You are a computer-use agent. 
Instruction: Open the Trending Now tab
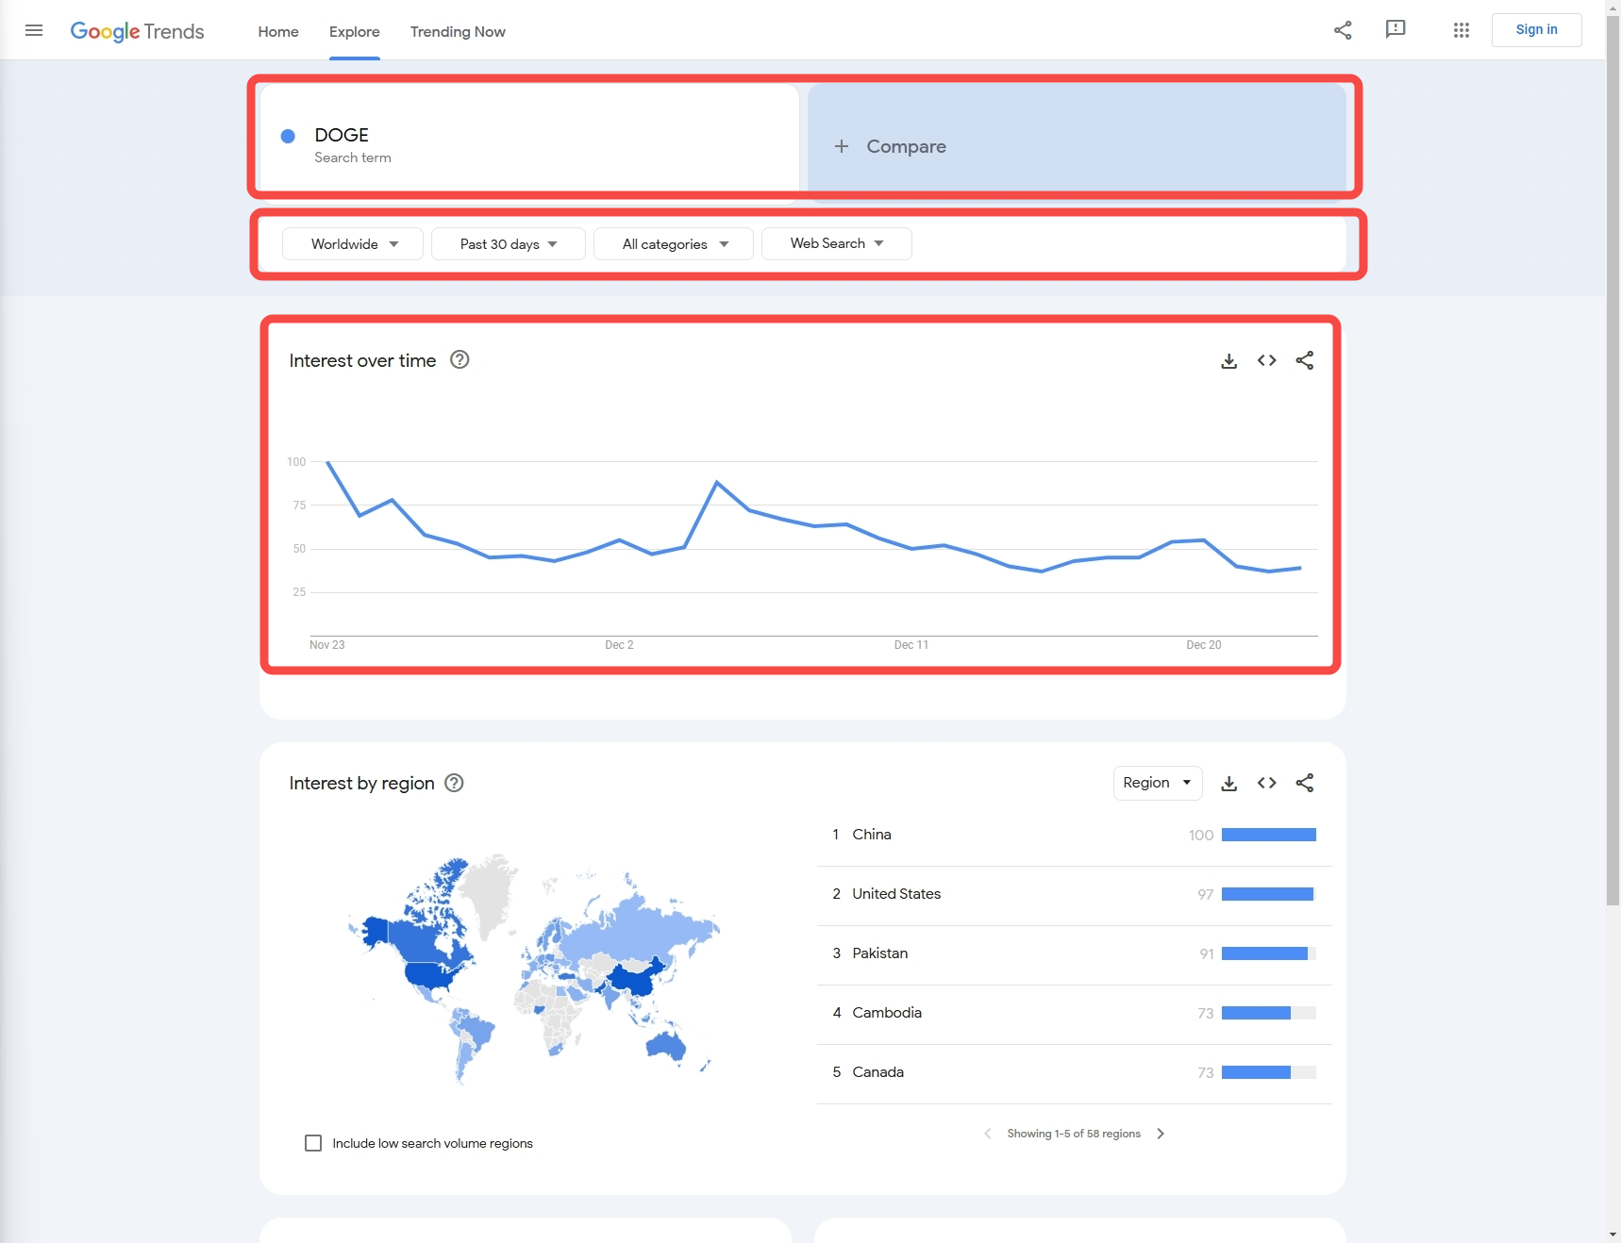coord(458,31)
